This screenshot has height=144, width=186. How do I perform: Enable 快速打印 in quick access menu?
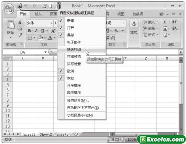coord(82,49)
